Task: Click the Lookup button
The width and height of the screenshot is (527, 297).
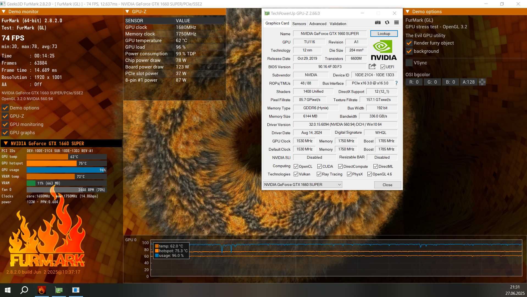Action: [x=384, y=34]
